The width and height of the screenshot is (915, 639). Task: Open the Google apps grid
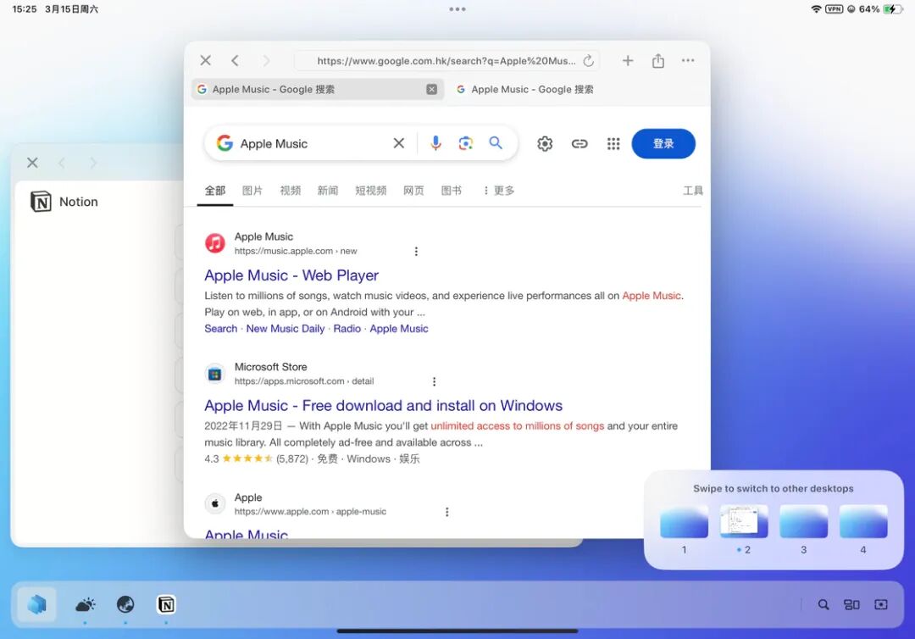(x=613, y=143)
